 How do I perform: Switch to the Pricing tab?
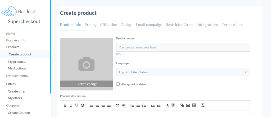click(x=91, y=25)
